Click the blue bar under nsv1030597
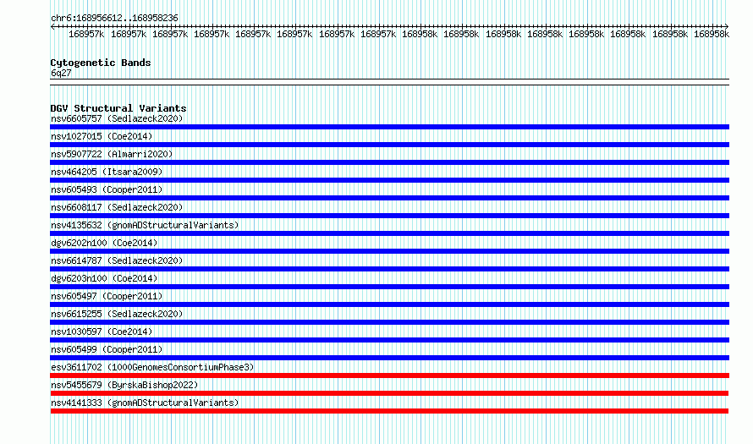Viewport: 753px width, 444px height. click(389, 340)
